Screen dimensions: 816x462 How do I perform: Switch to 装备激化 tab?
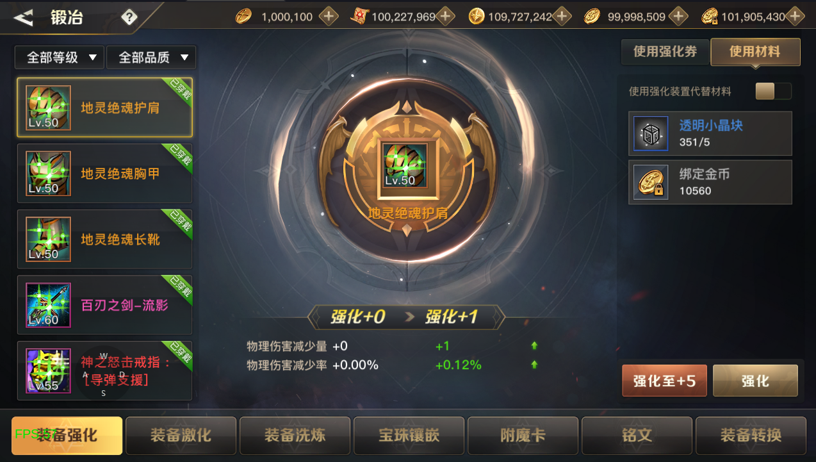click(181, 436)
